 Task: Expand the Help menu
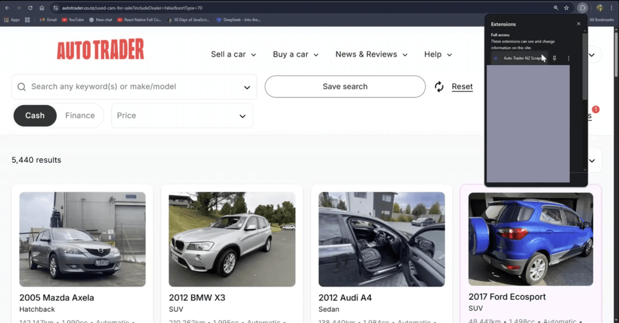click(x=438, y=54)
